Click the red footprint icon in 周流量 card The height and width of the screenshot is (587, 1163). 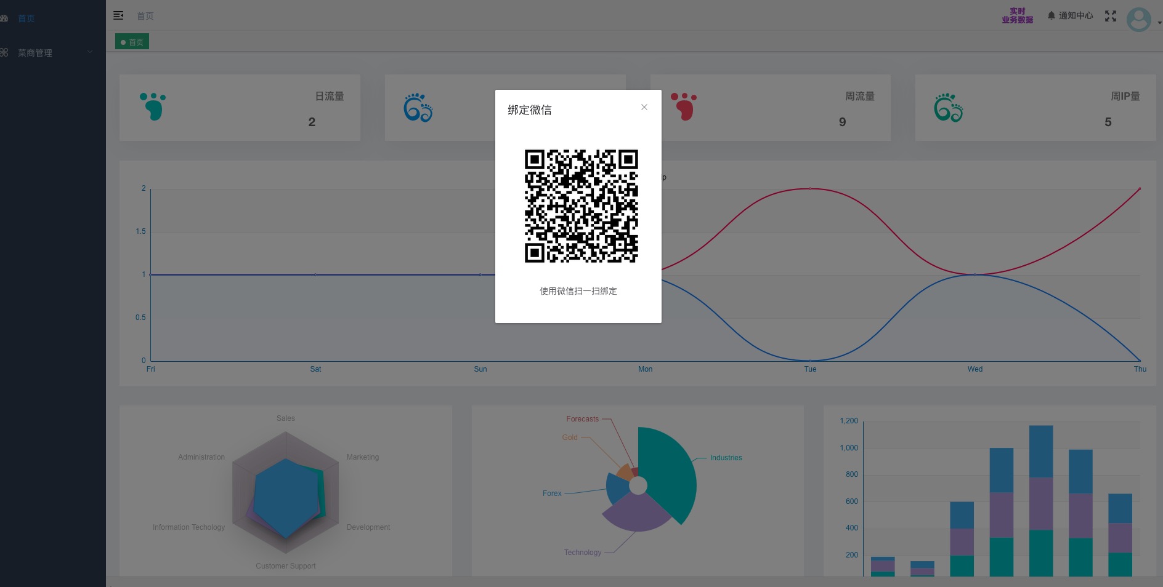point(684,106)
